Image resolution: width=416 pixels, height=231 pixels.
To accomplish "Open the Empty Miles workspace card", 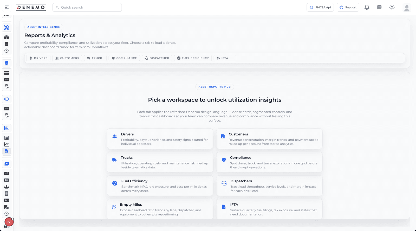I will pyautogui.click(x=160, y=209).
